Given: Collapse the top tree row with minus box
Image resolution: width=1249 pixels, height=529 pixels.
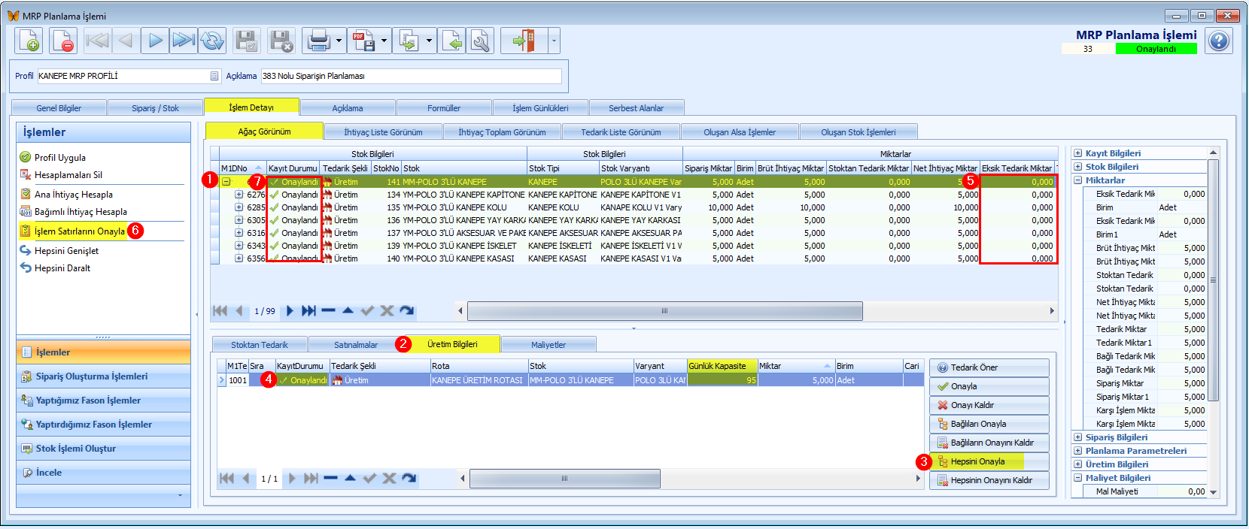Looking at the screenshot, I should click(226, 182).
